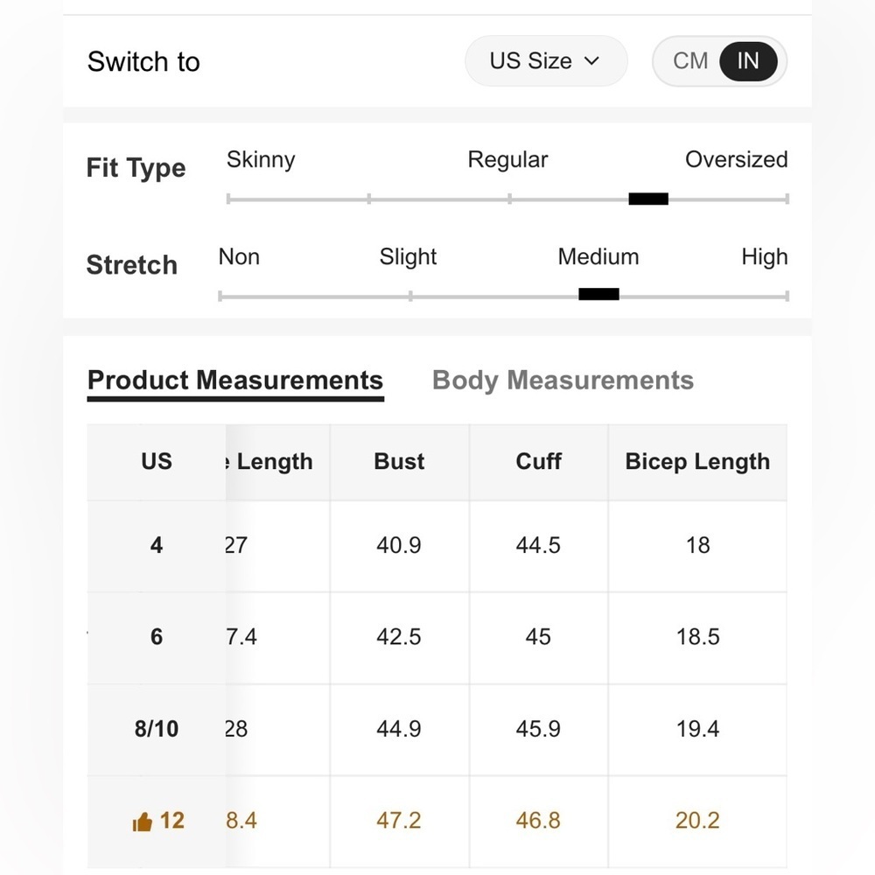Click the Stretch slider black marker
Viewport: 875px width, 875px height.
click(598, 294)
